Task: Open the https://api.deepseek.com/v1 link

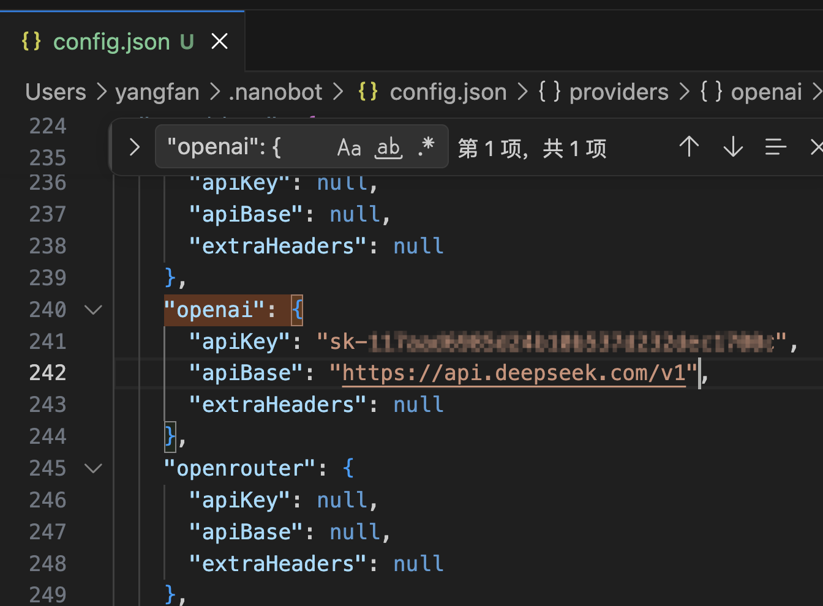Action: 514,373
